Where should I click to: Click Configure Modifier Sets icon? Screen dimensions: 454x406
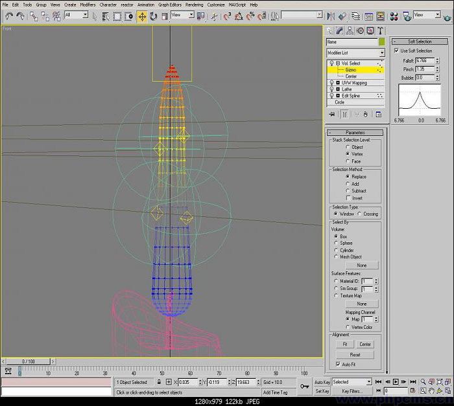click(x=378, y=115)
